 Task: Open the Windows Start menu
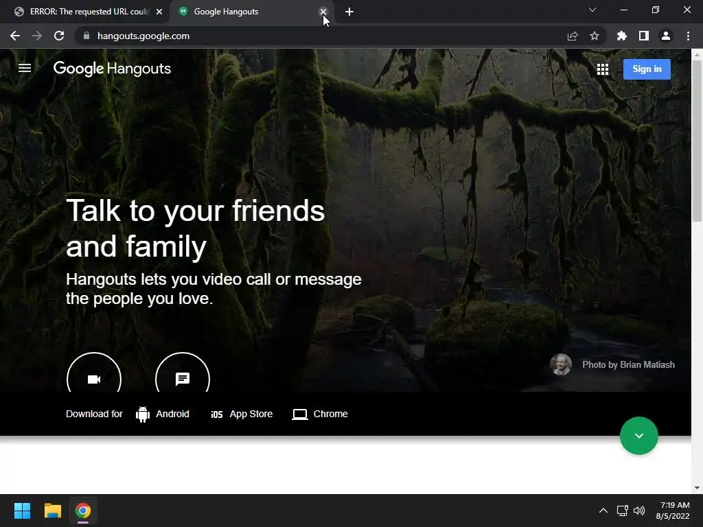22,511
